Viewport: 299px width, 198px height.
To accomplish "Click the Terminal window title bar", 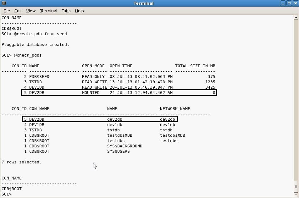I will (143, 3).
